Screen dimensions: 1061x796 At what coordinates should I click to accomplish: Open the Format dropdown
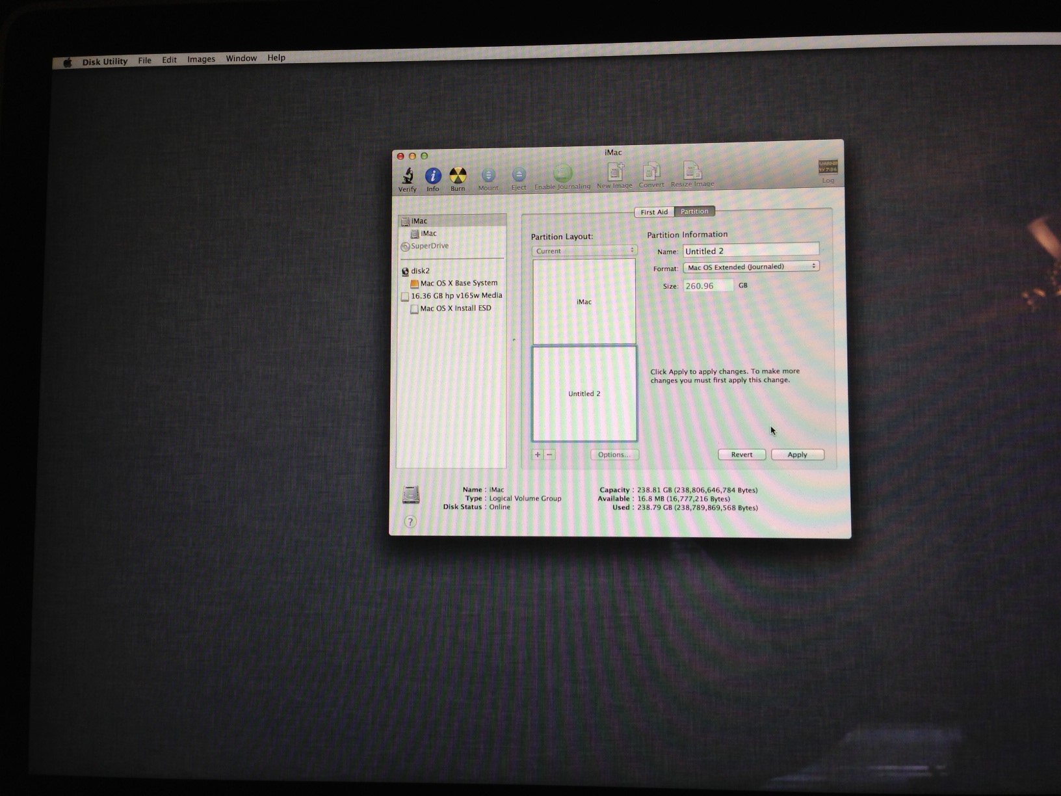[x=751, y=267]
